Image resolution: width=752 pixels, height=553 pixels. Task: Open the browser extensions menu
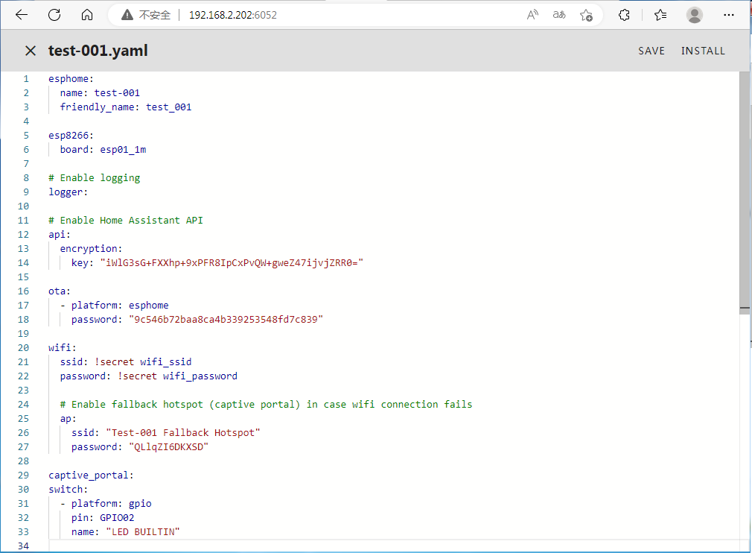(625, 15)
